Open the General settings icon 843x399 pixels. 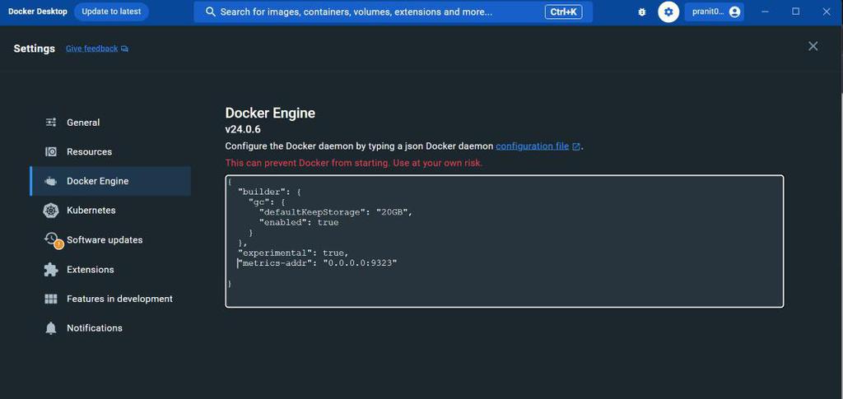pyautogui.click(x=51, y=123)
